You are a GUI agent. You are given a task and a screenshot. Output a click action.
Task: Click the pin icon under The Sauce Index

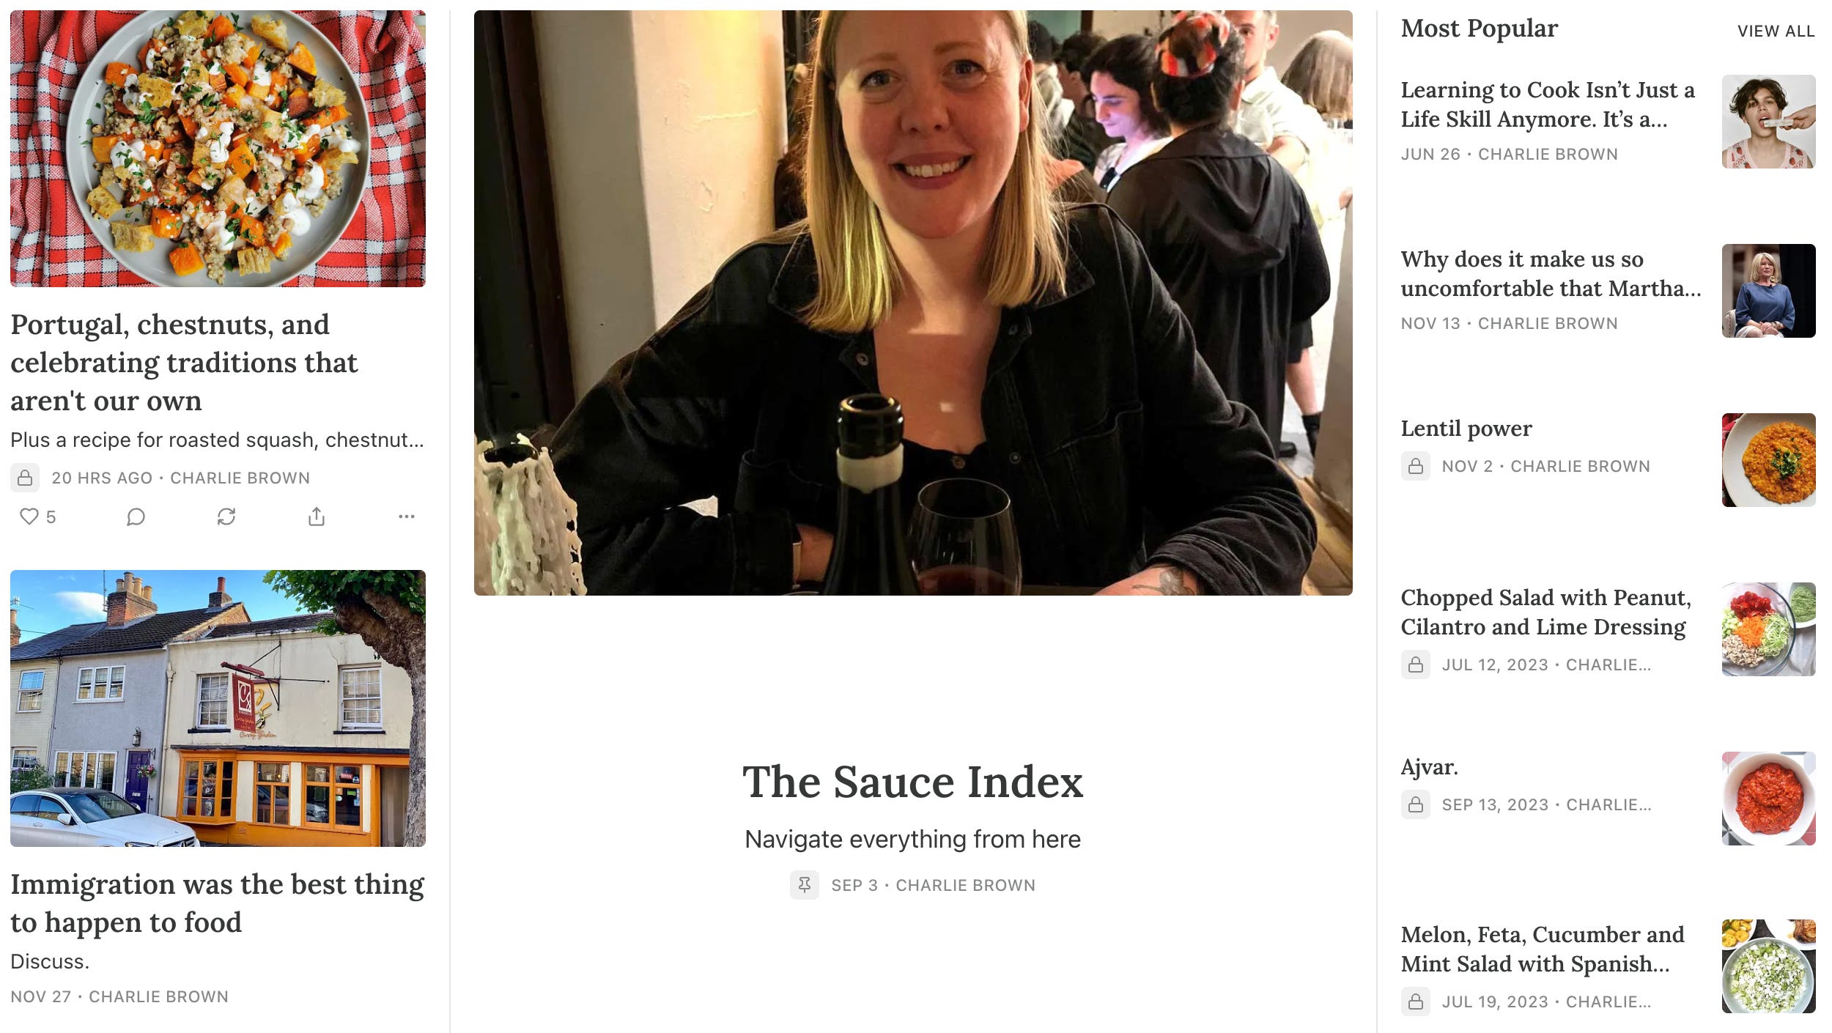point(805,885)
